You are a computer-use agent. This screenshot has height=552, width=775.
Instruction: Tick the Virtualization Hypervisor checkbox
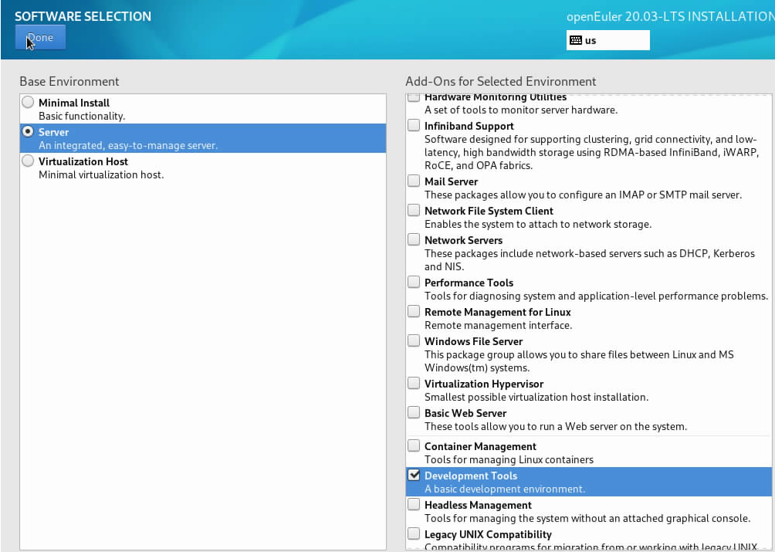[414, 383]
